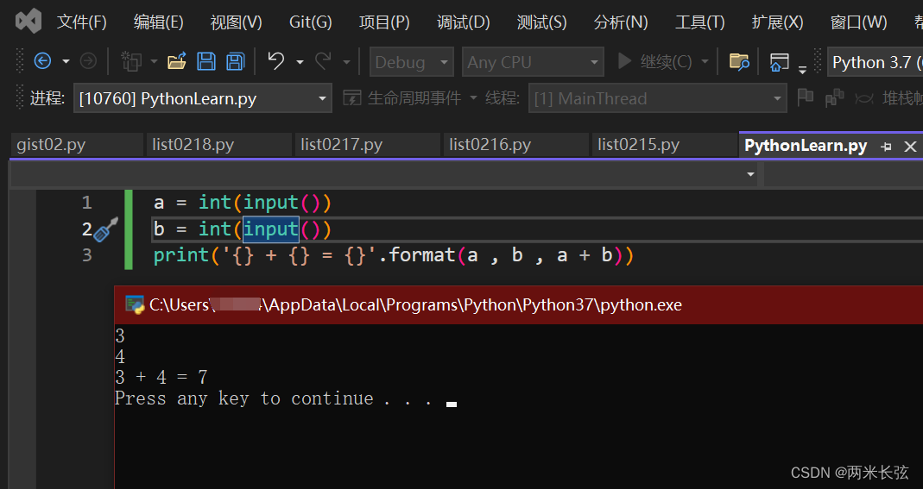Open the 窗口(W) menu
The image size is (923, 489).
click(x=858, y=22)
